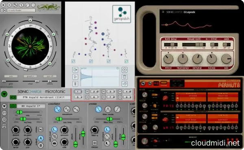244x150 pixels.
Task: Open the Microtonic drum patch menu arrow
Action: tap(4, 106)
